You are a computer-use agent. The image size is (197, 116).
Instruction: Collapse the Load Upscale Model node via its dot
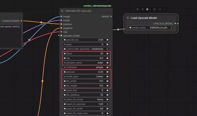pos(128,18)
